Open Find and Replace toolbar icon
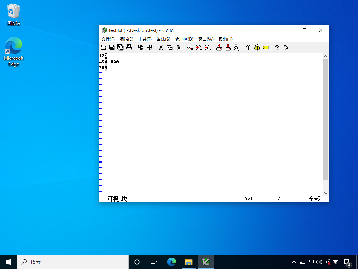The height and width of the screenshot is (269, 358). point(190,48)
